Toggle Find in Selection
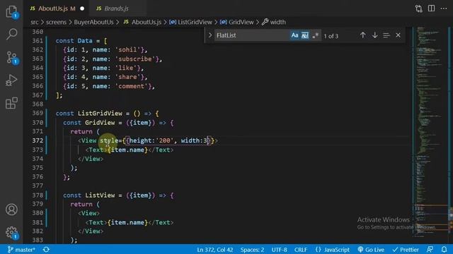This screenshot has width=453, height=254. 386,35
